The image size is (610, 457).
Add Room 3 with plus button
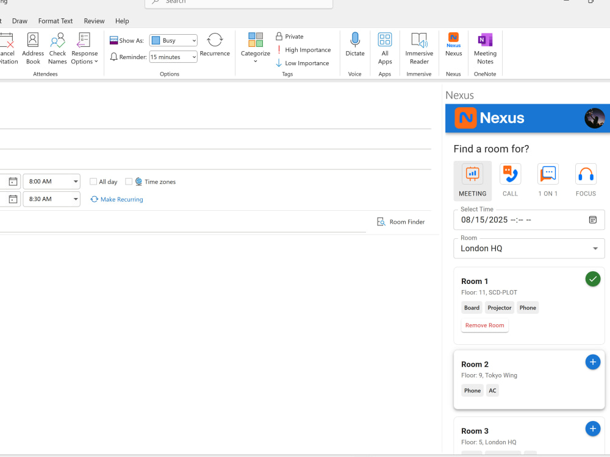[x=592, y=428]
